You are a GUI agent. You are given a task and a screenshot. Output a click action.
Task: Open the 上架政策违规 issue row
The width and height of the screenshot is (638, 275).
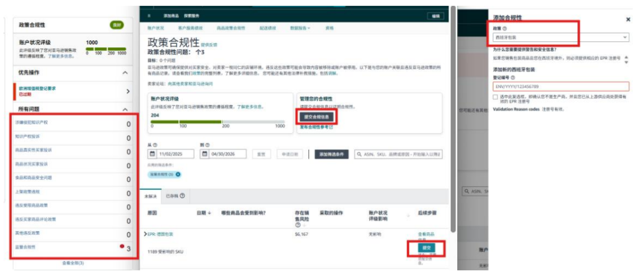pos(73,192)
